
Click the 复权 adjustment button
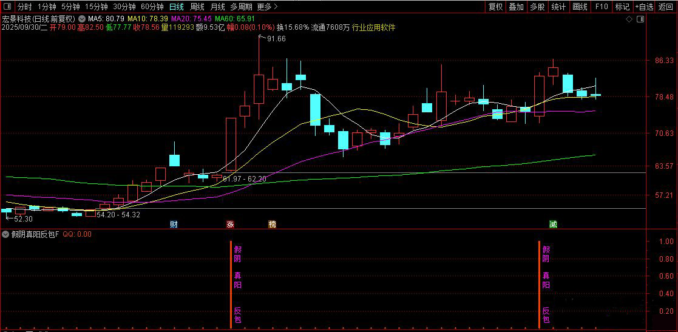pyautogui.click(x=495, y=7)
